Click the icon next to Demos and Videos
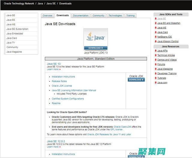 (156, 60)
